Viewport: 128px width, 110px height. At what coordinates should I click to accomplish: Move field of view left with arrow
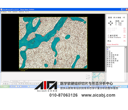(109, 23)
